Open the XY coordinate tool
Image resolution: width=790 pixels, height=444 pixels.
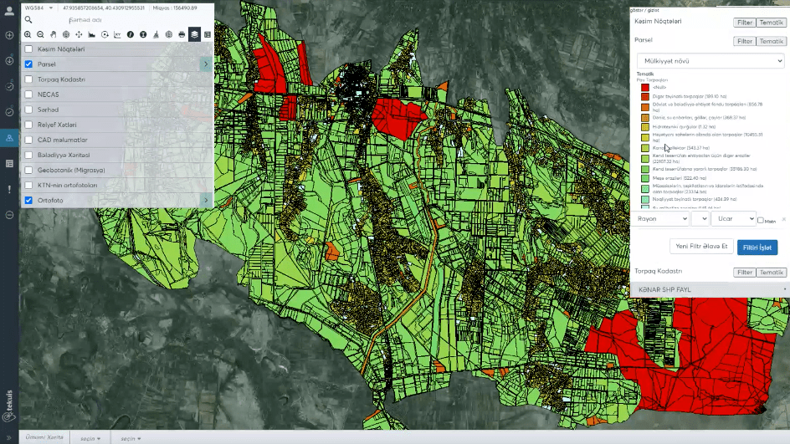click(x=117, y=35)
